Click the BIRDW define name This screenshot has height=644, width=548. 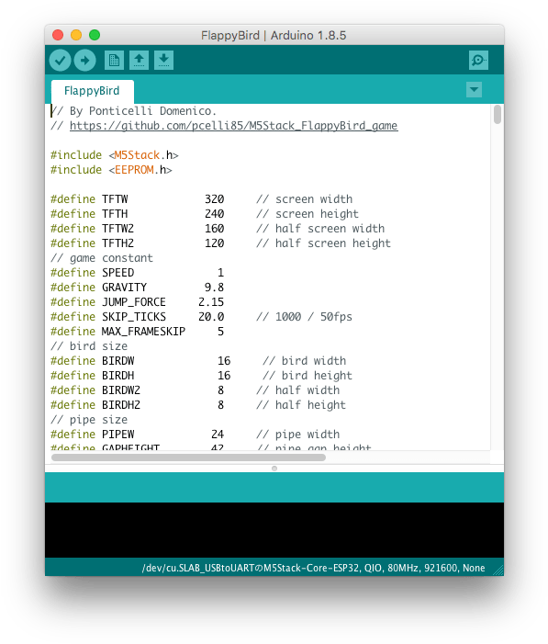pos(117,361)
